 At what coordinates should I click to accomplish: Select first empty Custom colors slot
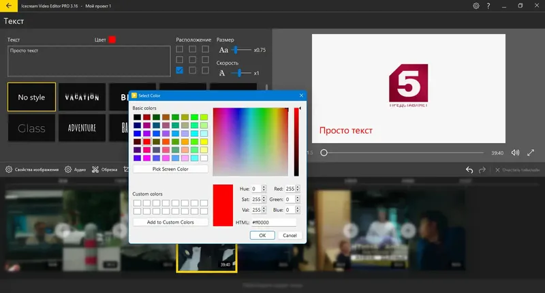coord(138,202)
